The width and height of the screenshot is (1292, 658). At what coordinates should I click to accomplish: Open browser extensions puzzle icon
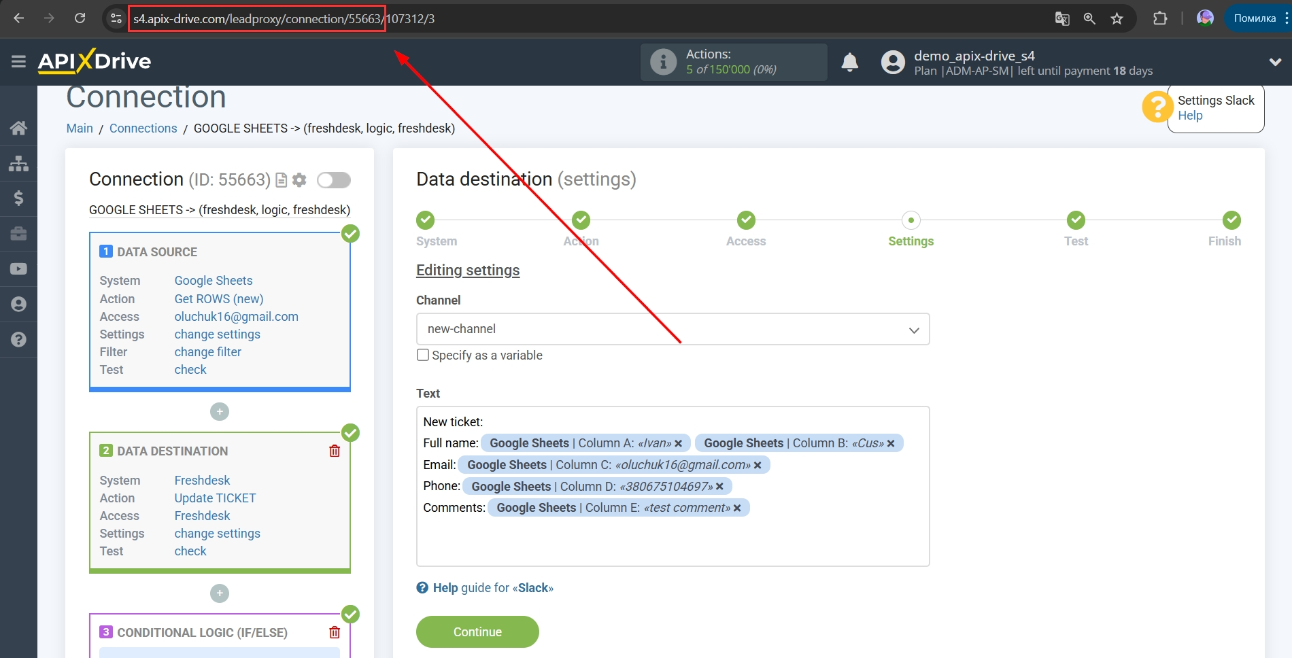(1160, 18)
